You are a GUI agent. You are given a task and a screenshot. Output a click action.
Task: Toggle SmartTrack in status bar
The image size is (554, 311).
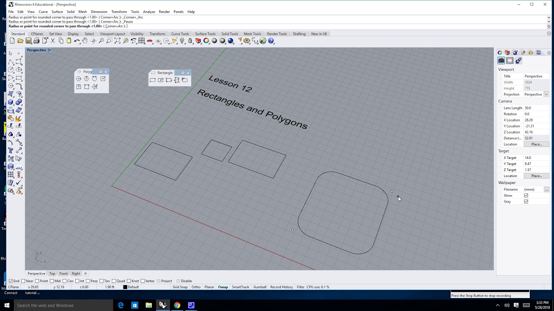[240, 287]
